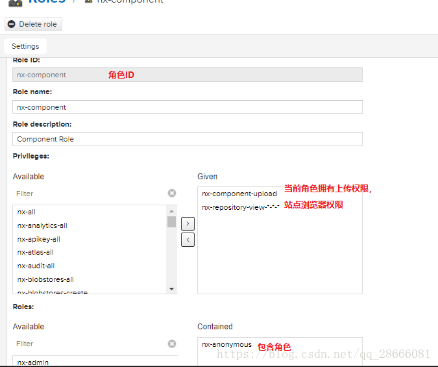Select nx-atlas-all privilege
Image resolution: width=438 pixels, height=367 pixels.
(x=90, y=252)
